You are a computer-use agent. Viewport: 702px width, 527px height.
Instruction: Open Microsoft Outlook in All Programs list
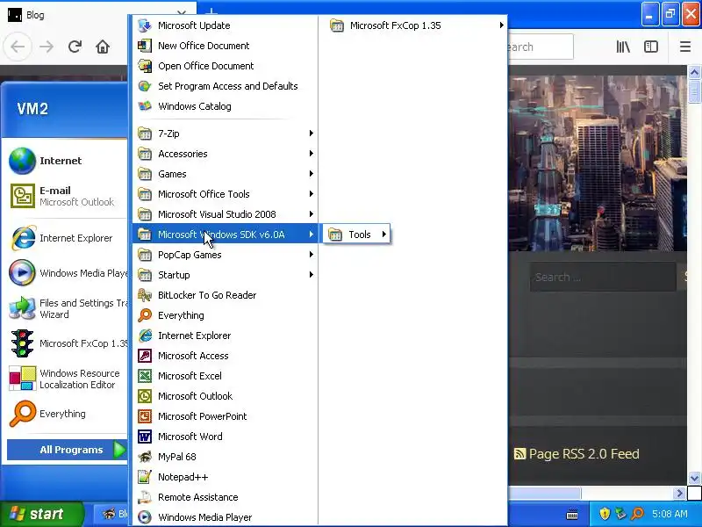point(225,396)
